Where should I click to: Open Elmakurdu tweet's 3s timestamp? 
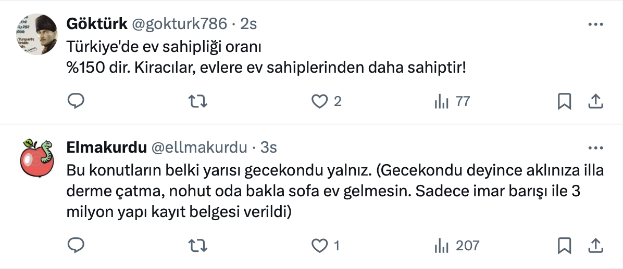coord(268,148)
